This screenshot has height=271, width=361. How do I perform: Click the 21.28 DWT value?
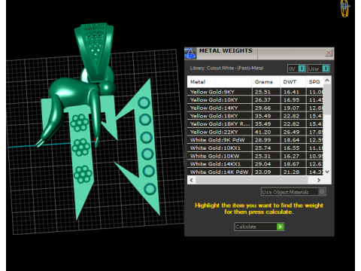click(291, 172)
